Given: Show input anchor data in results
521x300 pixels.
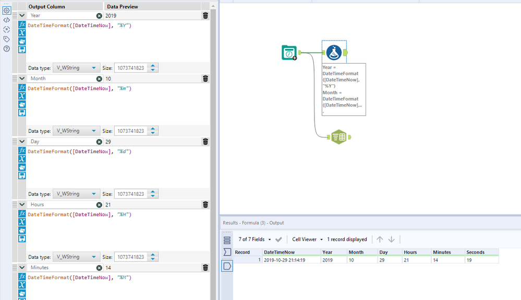Looking at the screenshot, I should coord(227,252).
